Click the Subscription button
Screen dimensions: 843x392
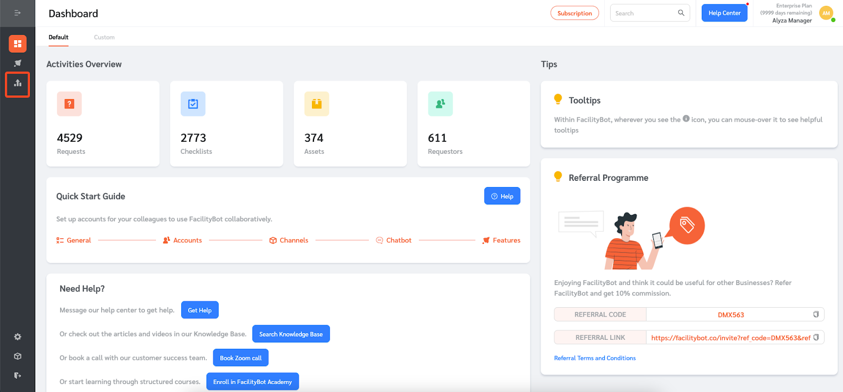(574, 13)
